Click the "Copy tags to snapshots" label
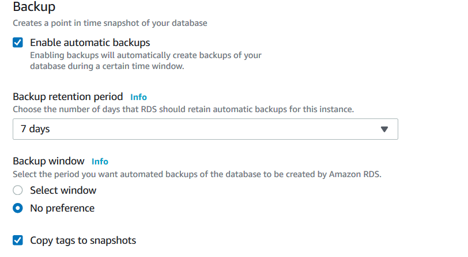This screenshot has width=468, height=257. tap(83, 240)
